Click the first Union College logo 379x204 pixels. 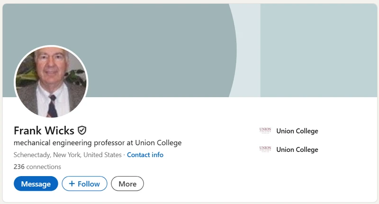click(x=265, y=131)
